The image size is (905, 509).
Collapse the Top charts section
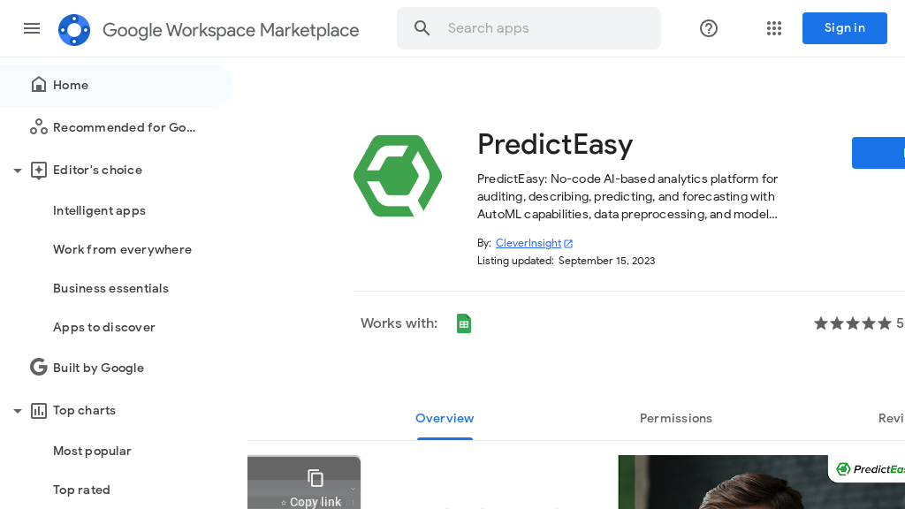click(18, 410)
